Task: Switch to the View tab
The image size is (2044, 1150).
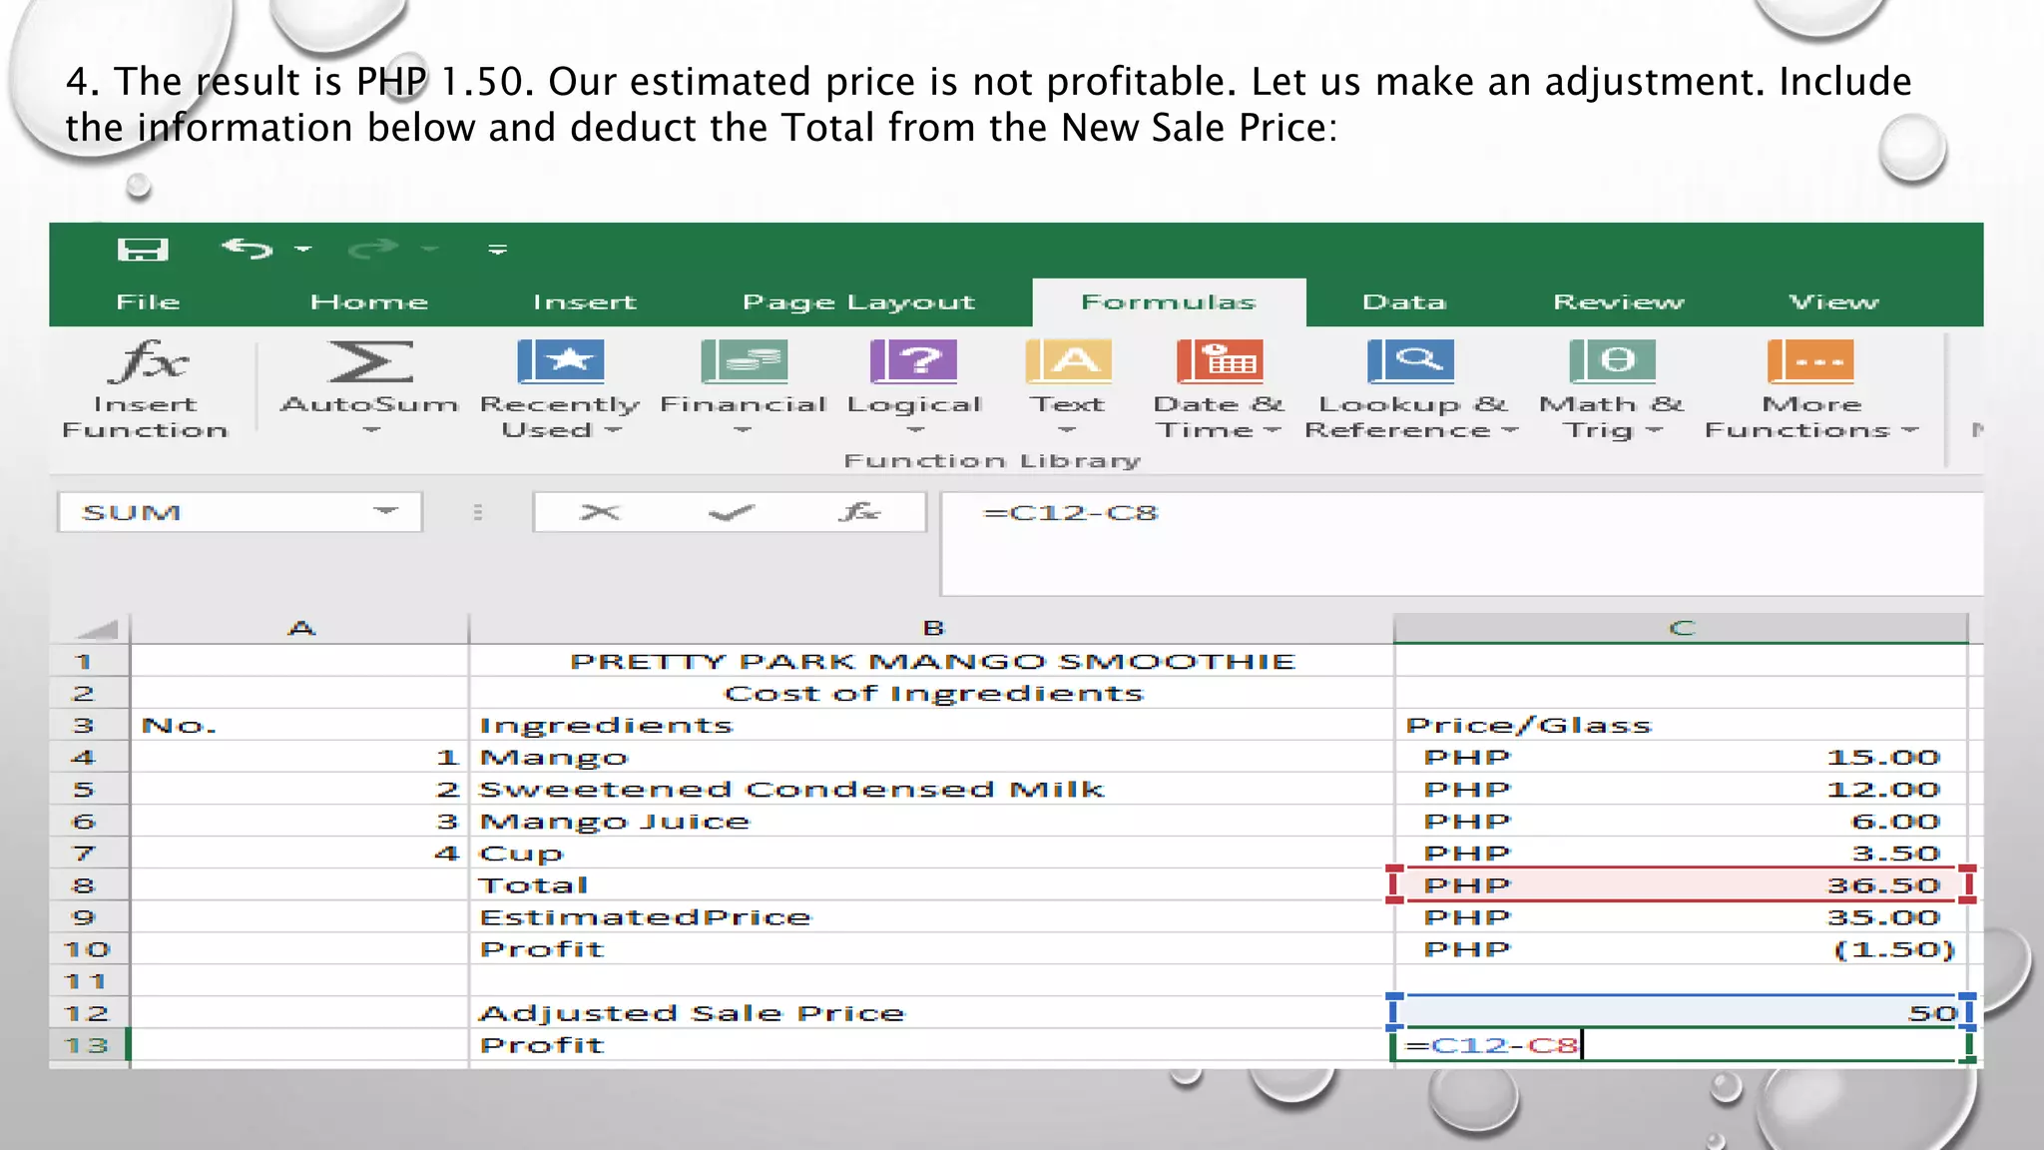Action: 1833,301
